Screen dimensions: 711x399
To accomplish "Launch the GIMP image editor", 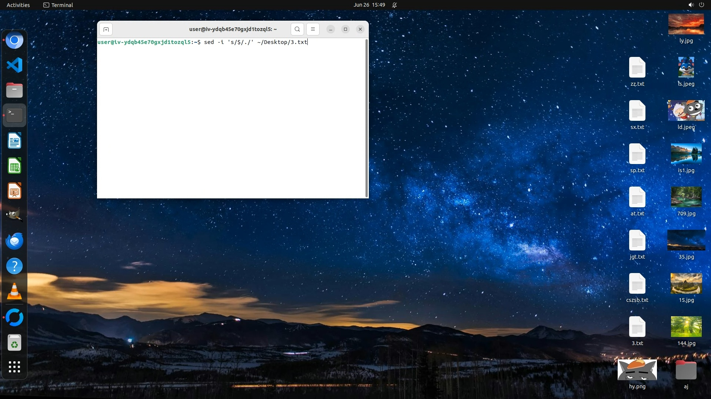I will (14, 216).
